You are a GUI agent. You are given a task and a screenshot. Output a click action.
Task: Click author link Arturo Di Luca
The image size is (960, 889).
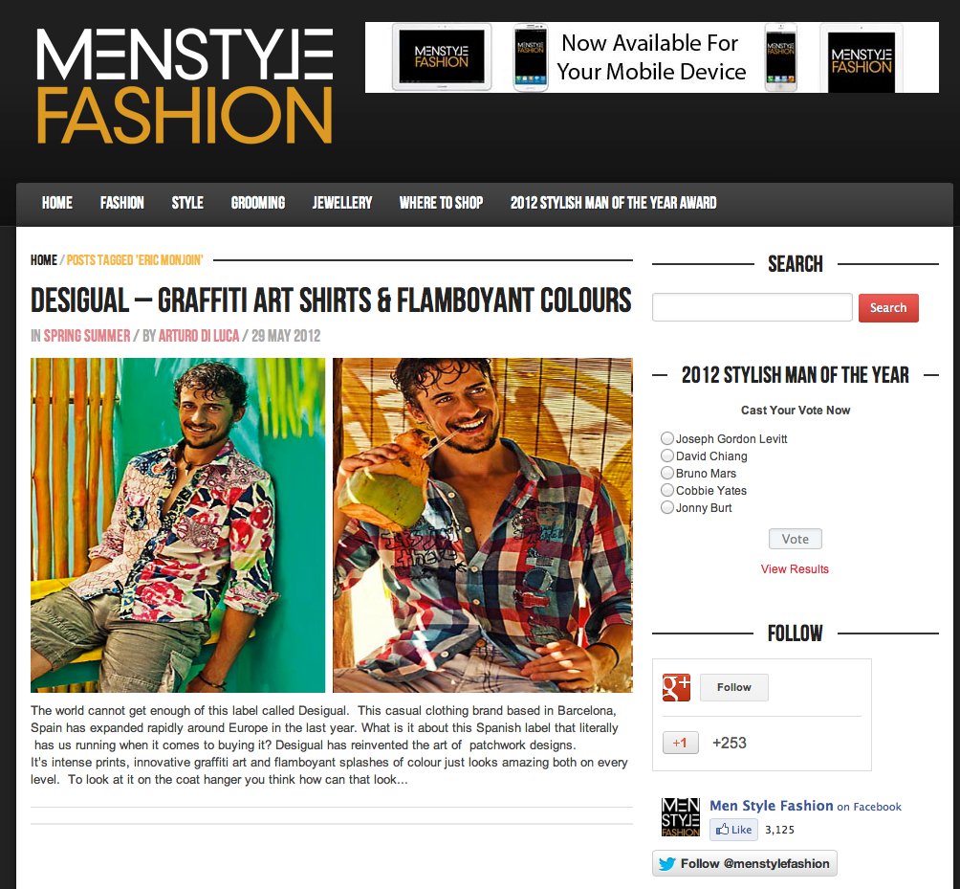pos(198,336)
